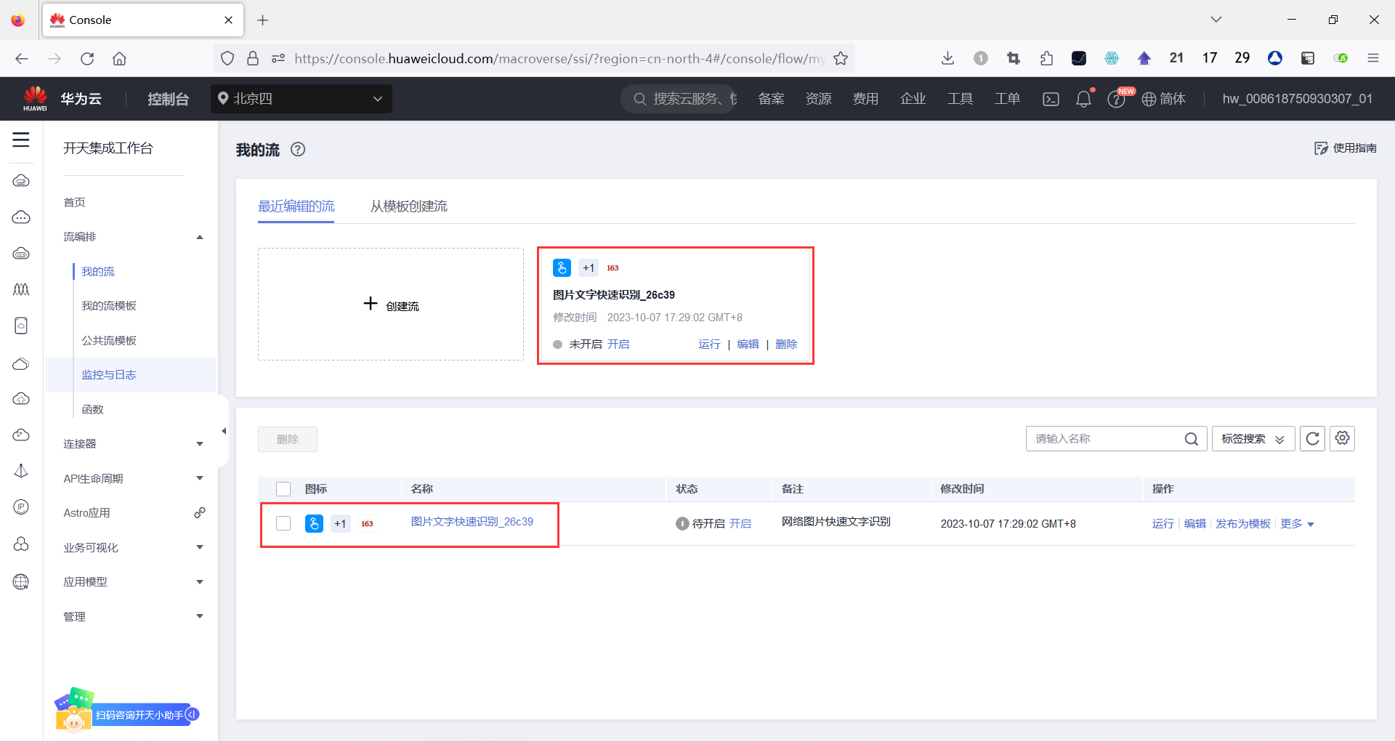1395x742 pixels.
Task: Open flow name link 图片文字快速识别_26c39 in table
Action: click(472, 522)
